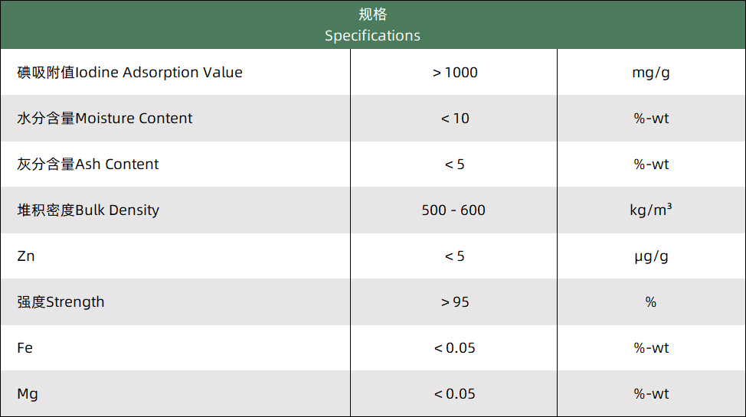
Task: Select the < 5 value in Zn row
Action: (454, 256)
